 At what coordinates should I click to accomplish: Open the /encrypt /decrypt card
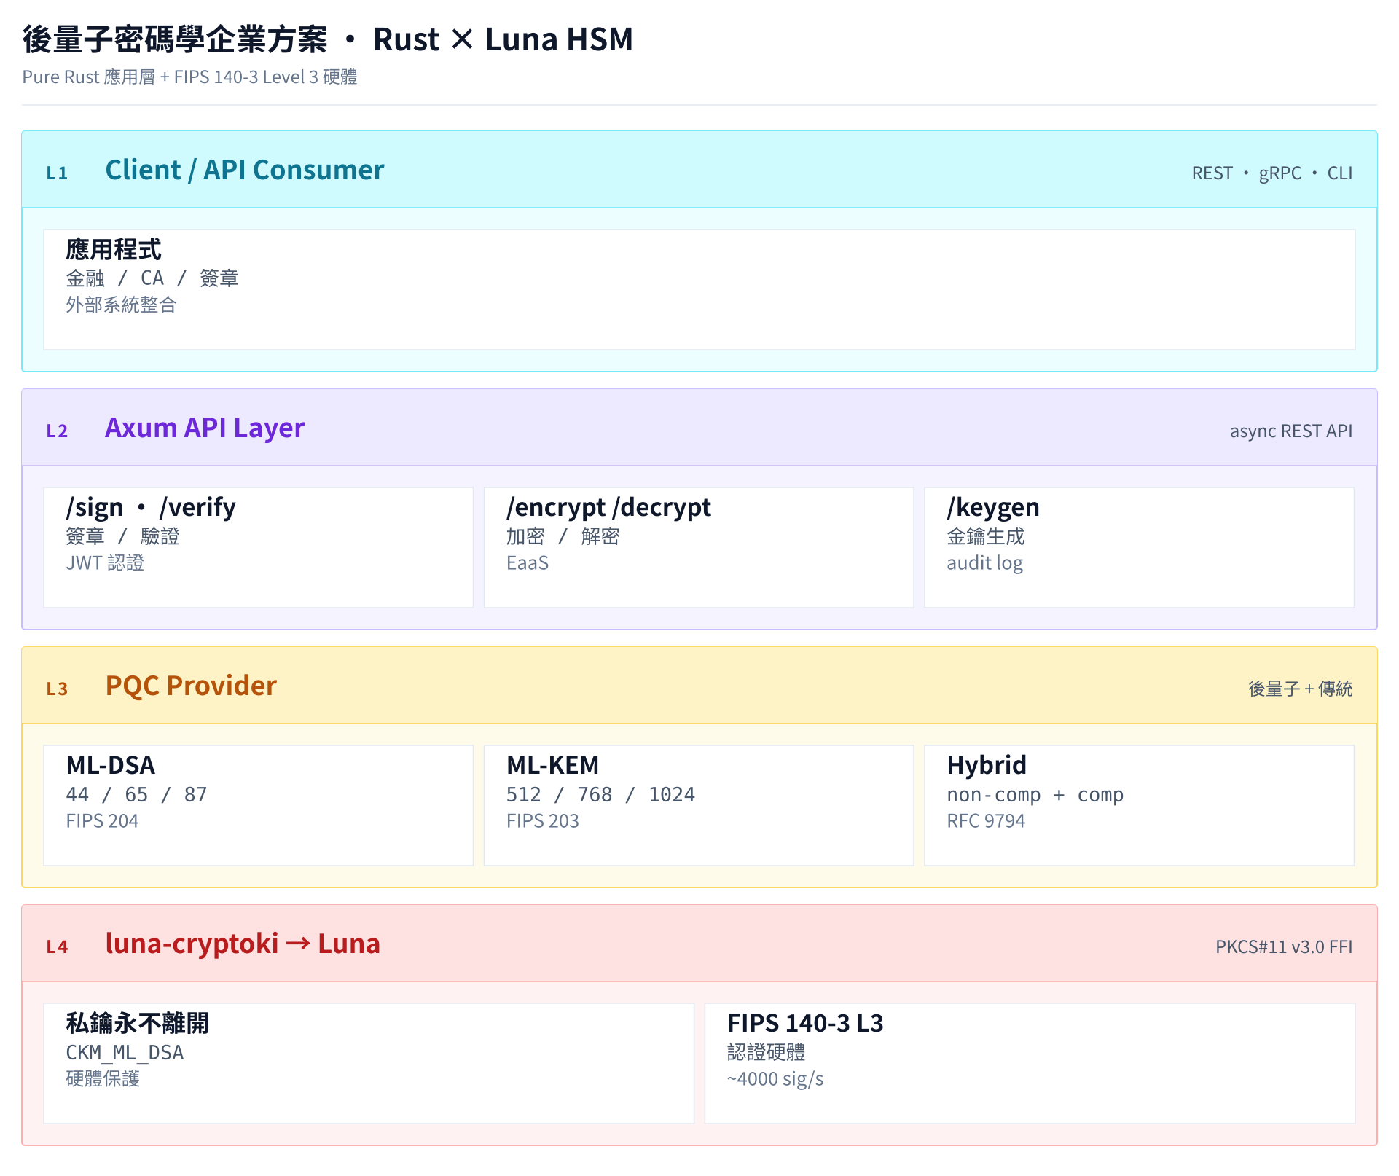699,548
